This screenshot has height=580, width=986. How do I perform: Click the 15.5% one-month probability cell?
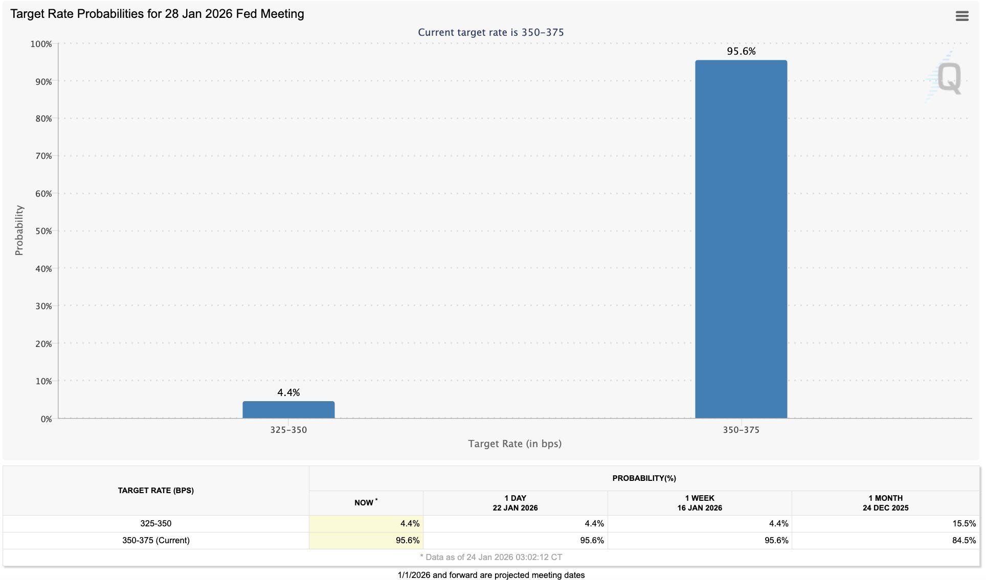tap(885, 524)
